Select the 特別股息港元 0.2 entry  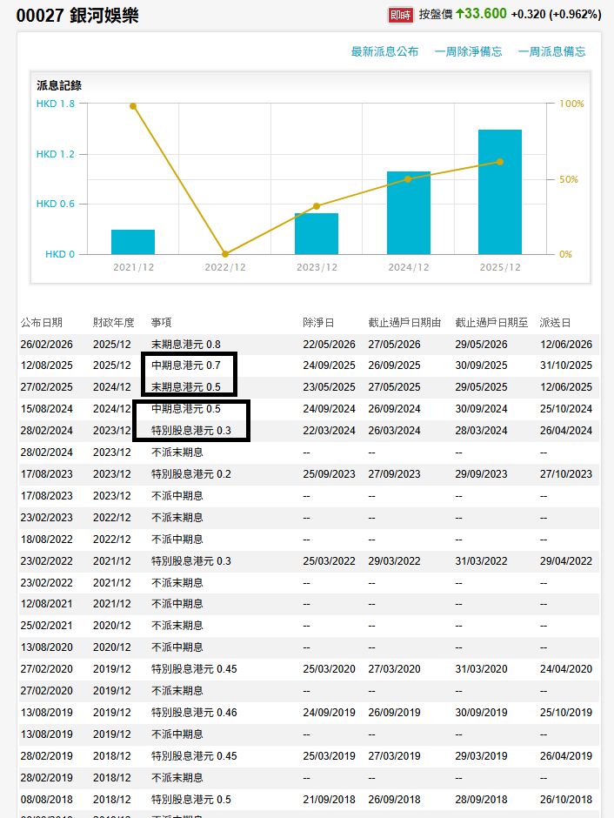191,474
